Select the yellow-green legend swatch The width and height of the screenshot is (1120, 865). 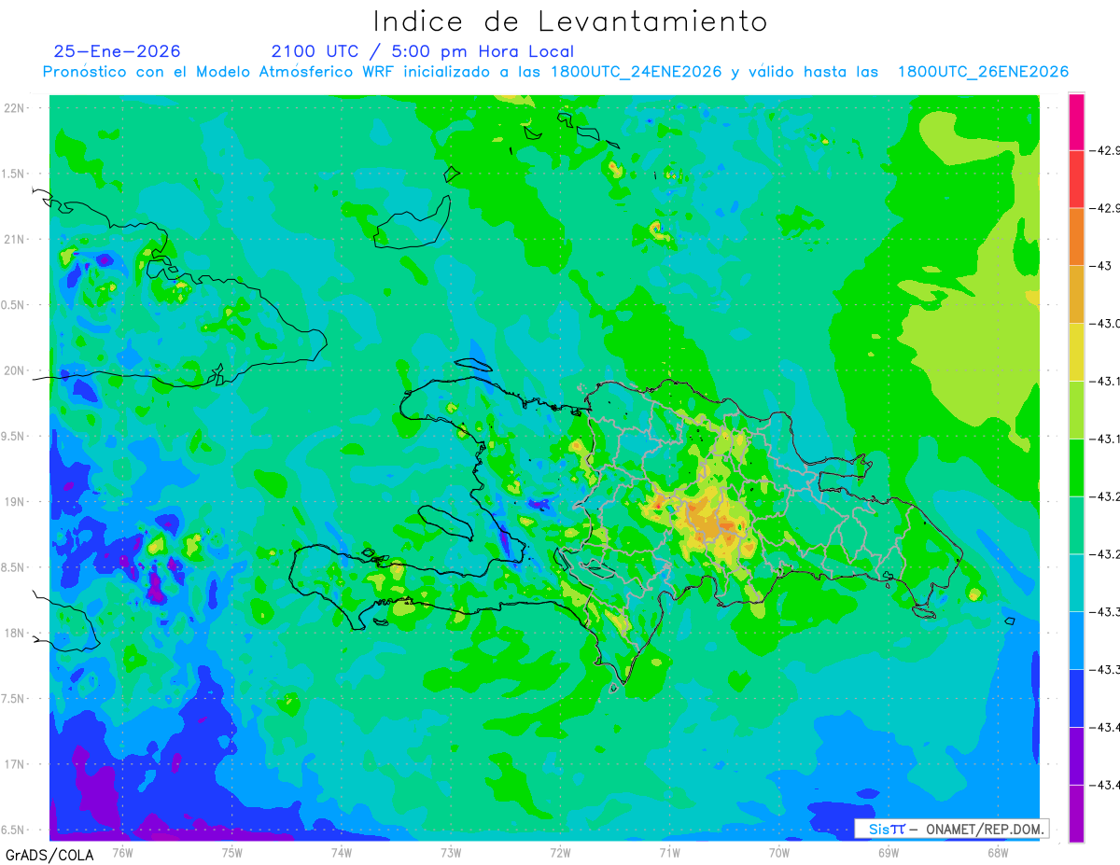click(1076, 410)
